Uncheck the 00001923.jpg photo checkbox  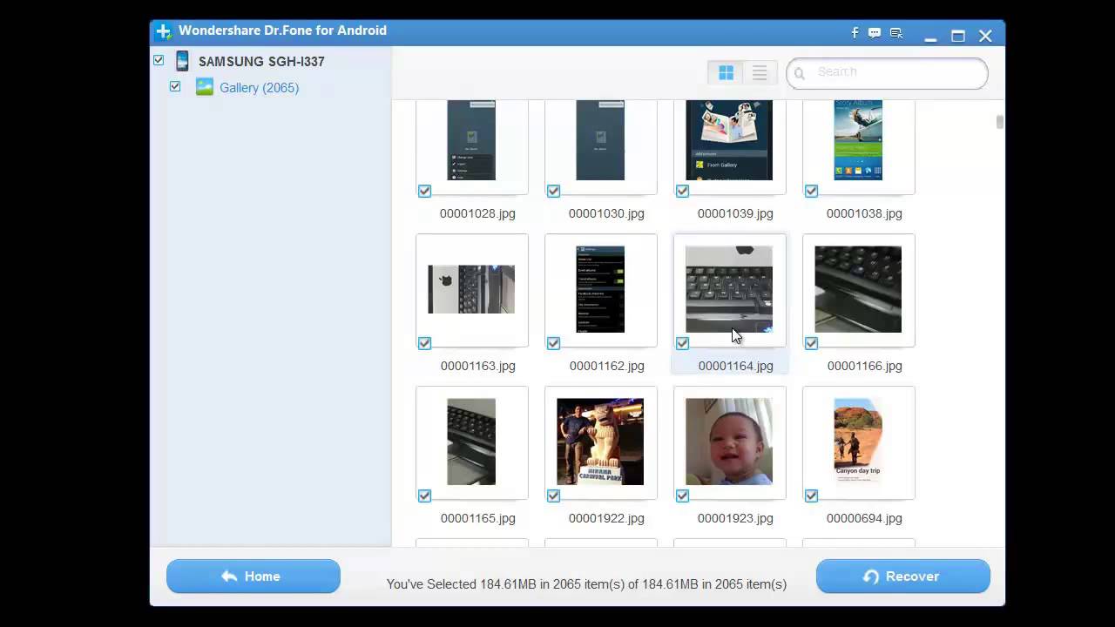[x=682, y=496]
